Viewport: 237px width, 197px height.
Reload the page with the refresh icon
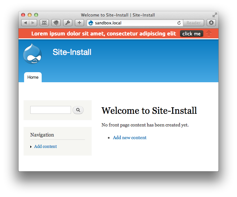(x=179, y=23)
